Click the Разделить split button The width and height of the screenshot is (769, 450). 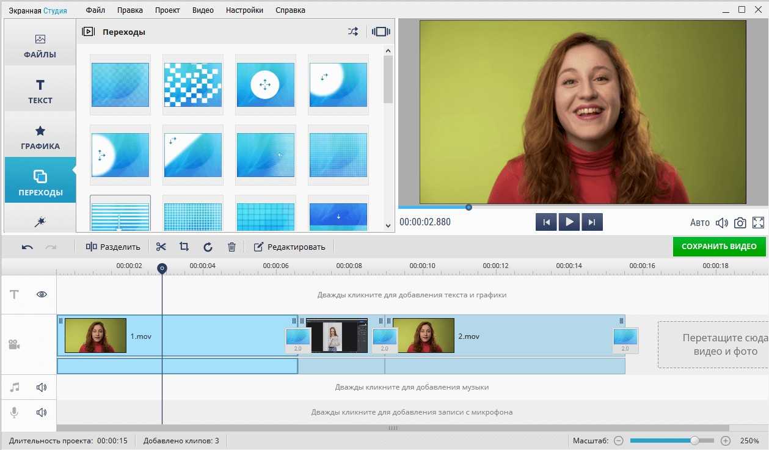point(113,247)
